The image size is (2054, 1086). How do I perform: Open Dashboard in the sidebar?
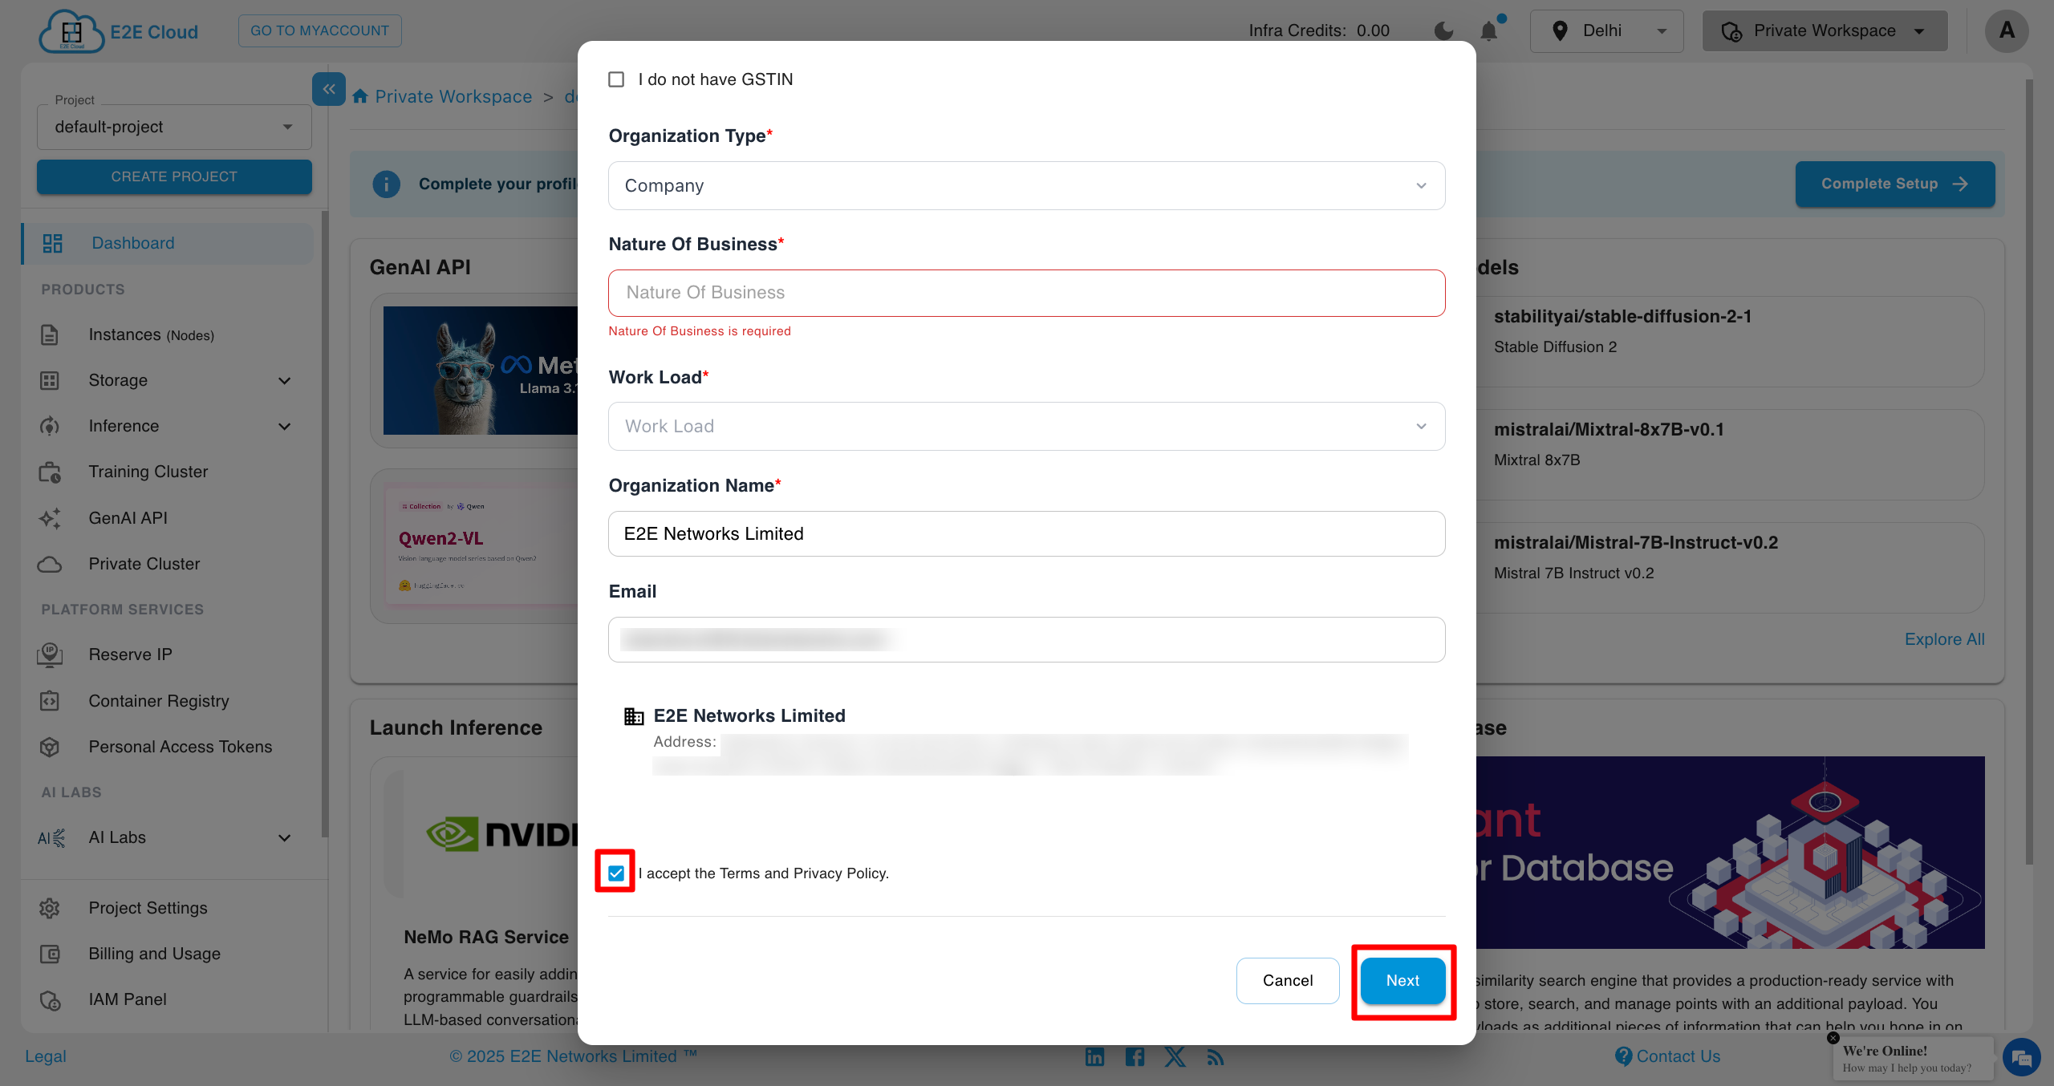[x=168, y=243]
